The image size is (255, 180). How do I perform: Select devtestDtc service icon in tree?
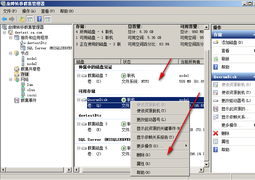[23, 43]
